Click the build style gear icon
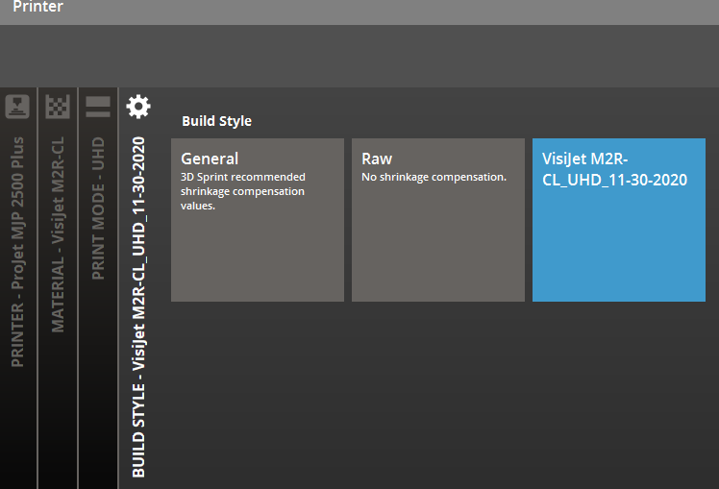 coord(138,106)
